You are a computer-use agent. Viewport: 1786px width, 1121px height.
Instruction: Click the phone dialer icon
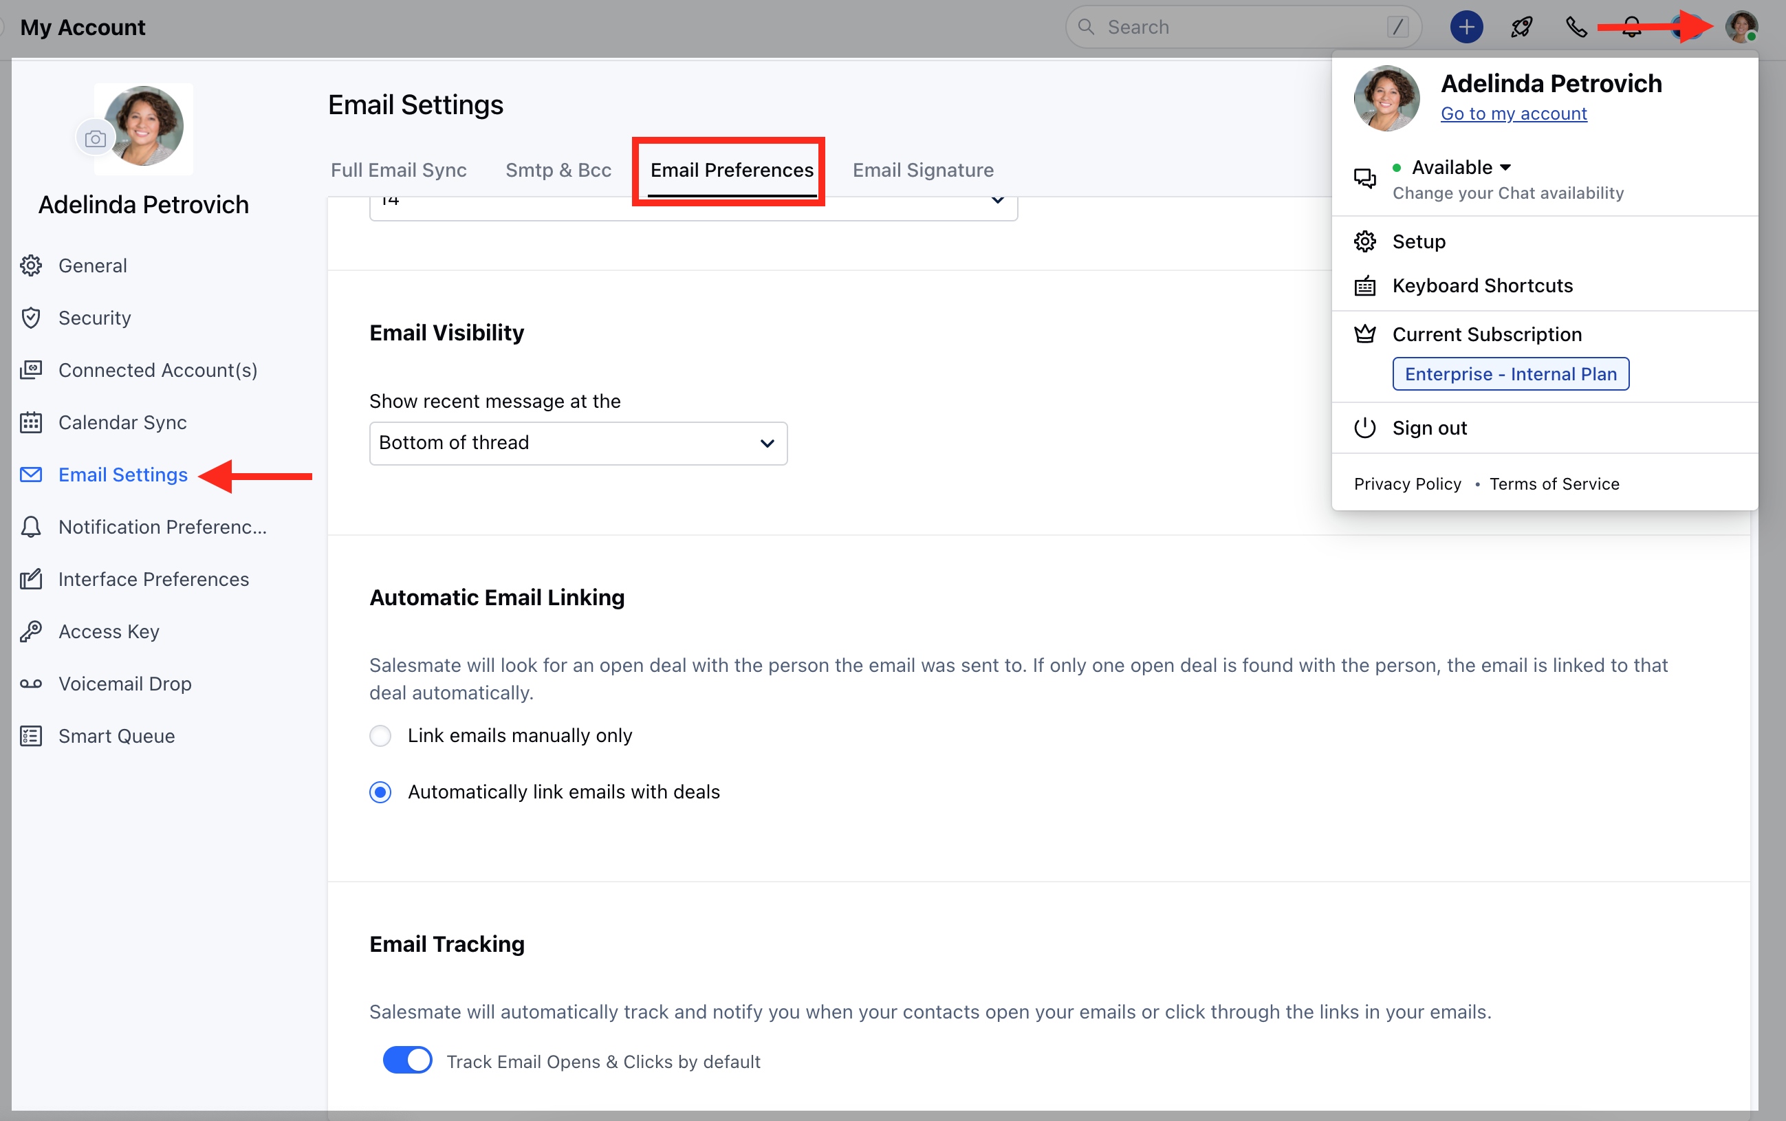[x=1576, y=28]
